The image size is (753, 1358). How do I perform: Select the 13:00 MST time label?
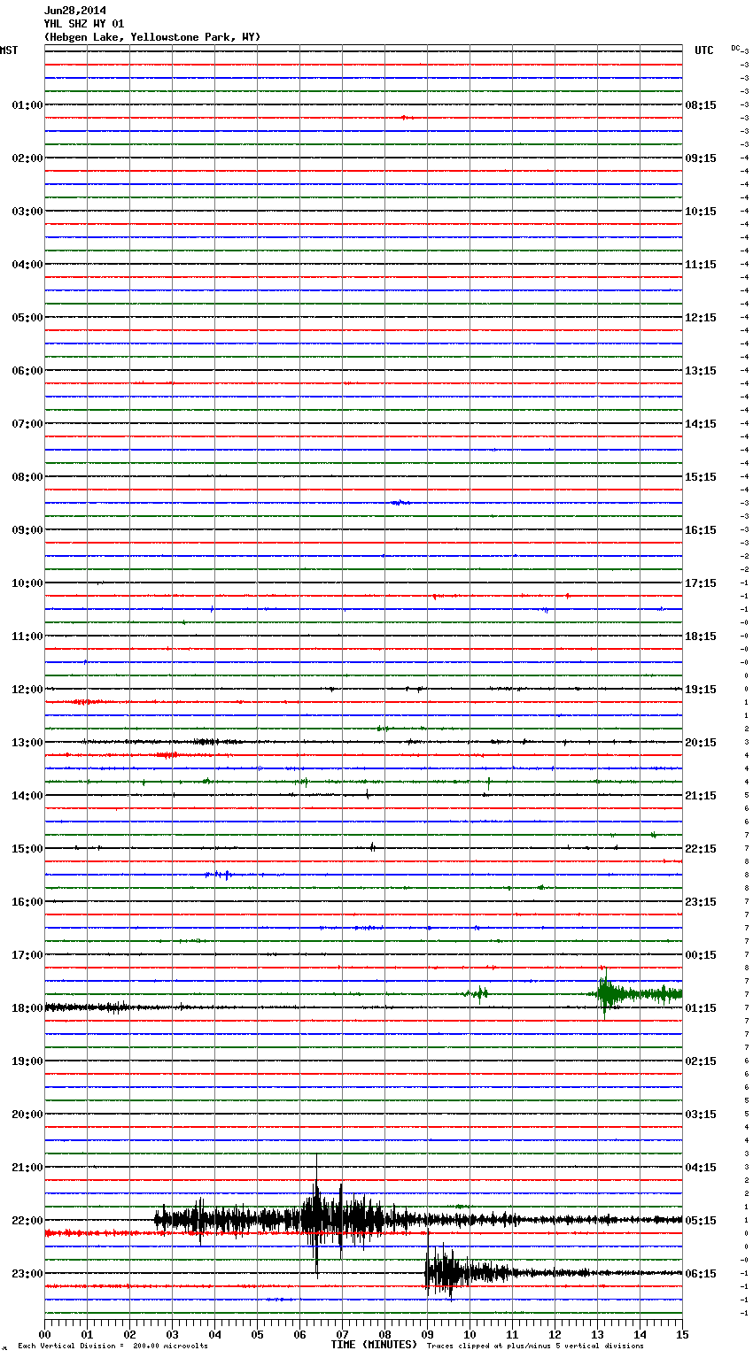tap(27, 743)
